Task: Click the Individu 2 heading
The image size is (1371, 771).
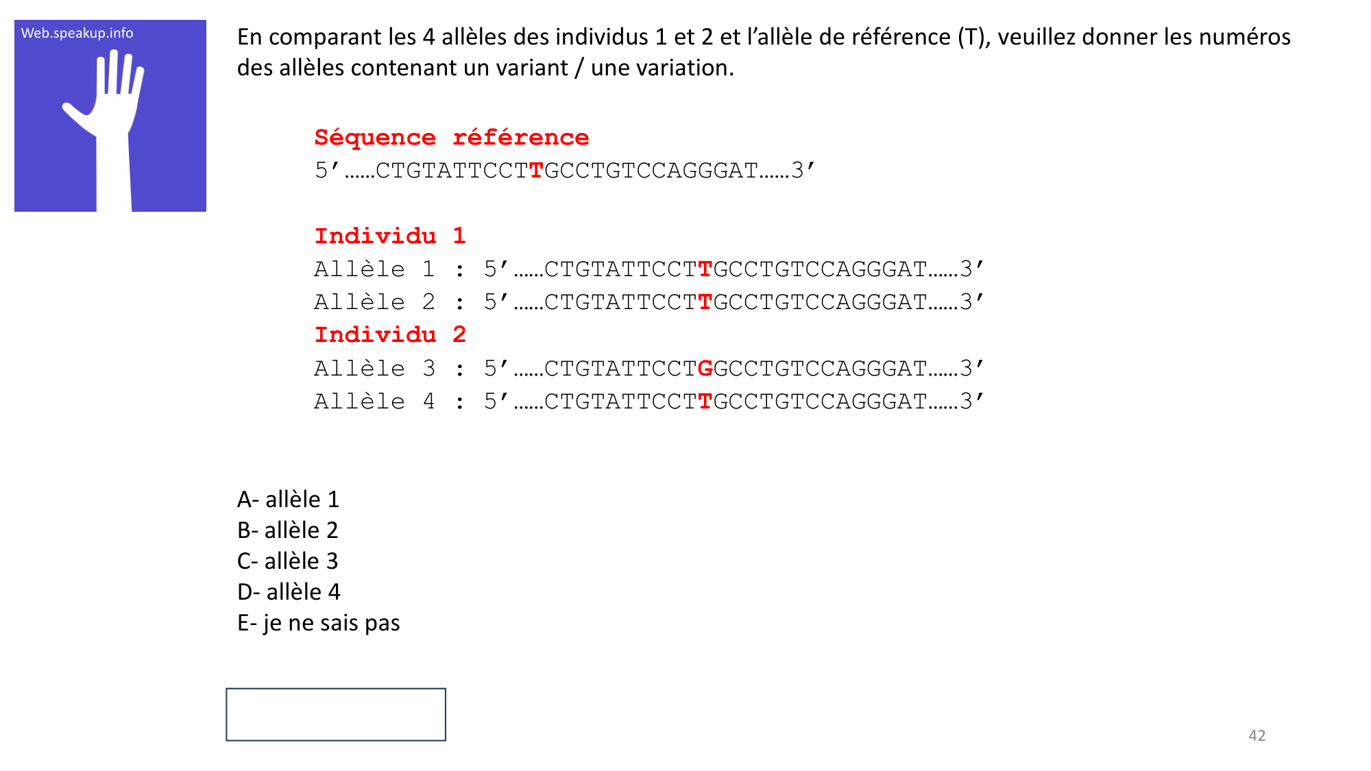Action: [389, 335]
